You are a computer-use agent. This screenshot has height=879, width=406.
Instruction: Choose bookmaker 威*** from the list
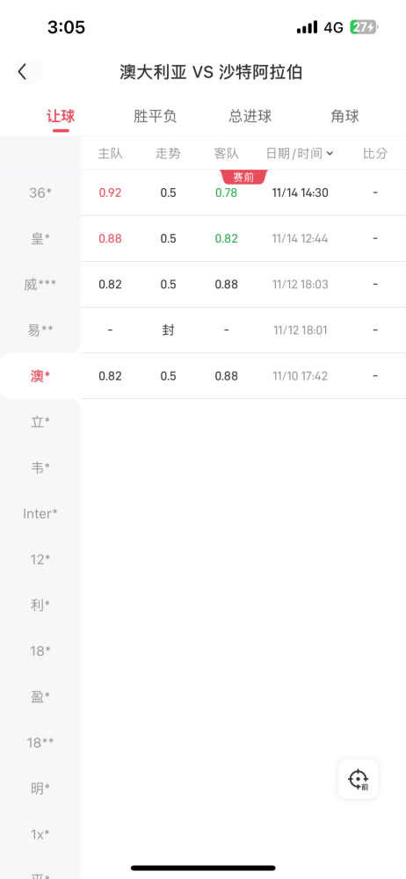40,285
